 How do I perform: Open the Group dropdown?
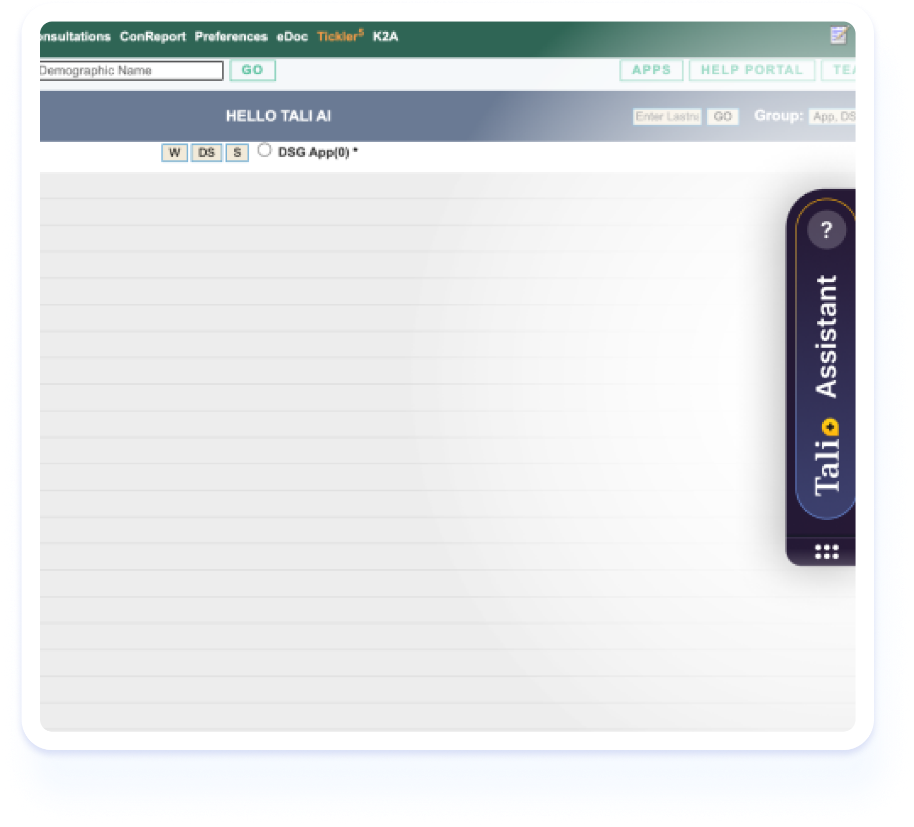tap(832, 117)
